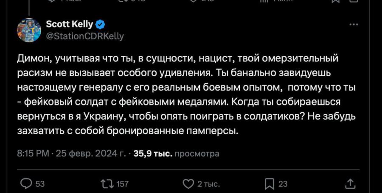Open share options with upload arrow icon

351,184
